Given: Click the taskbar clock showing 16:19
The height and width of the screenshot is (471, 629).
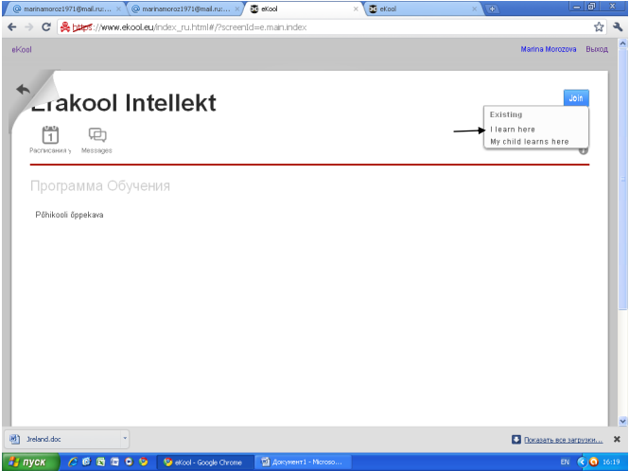Looking at the screenshot, I should pyautogui.click(x=611, y=462).
